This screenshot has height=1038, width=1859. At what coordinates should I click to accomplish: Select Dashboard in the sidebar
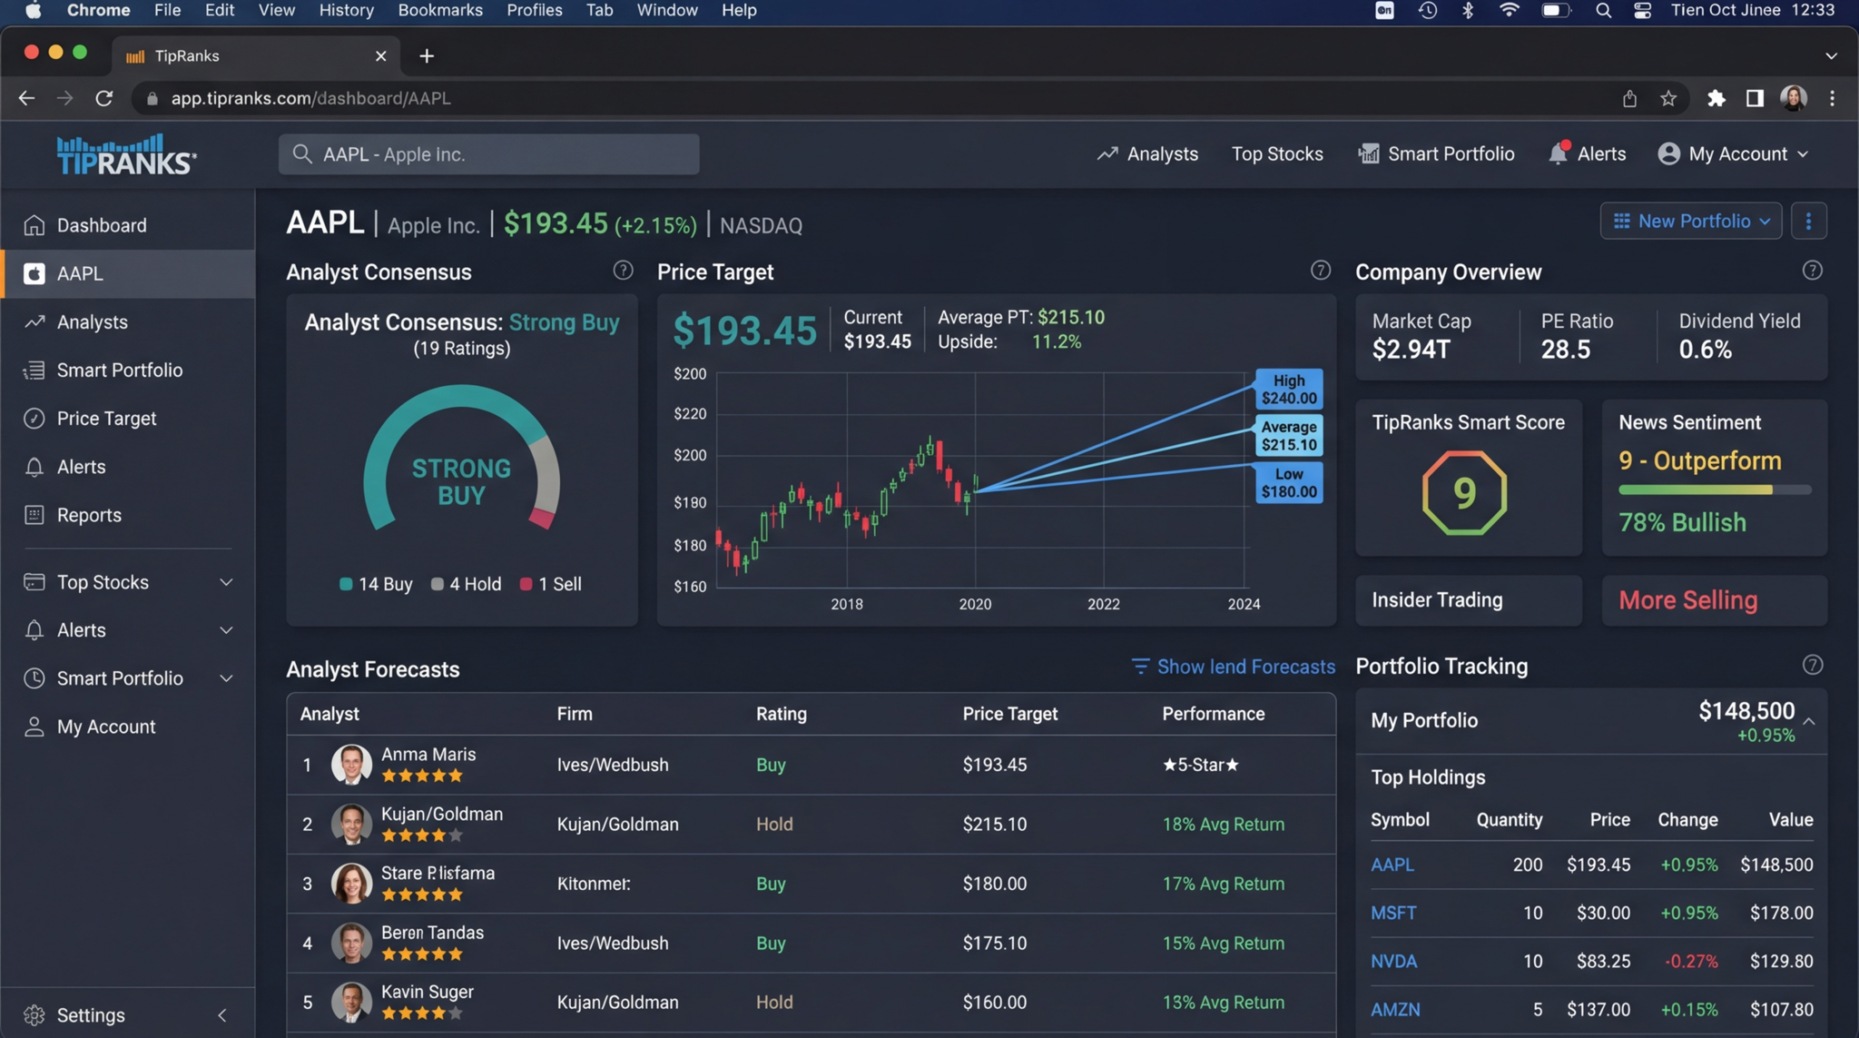click(x=101, y=225)
